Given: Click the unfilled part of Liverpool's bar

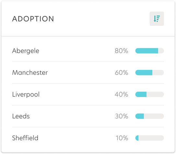Looking at the screenshot, I should [155, 94].
